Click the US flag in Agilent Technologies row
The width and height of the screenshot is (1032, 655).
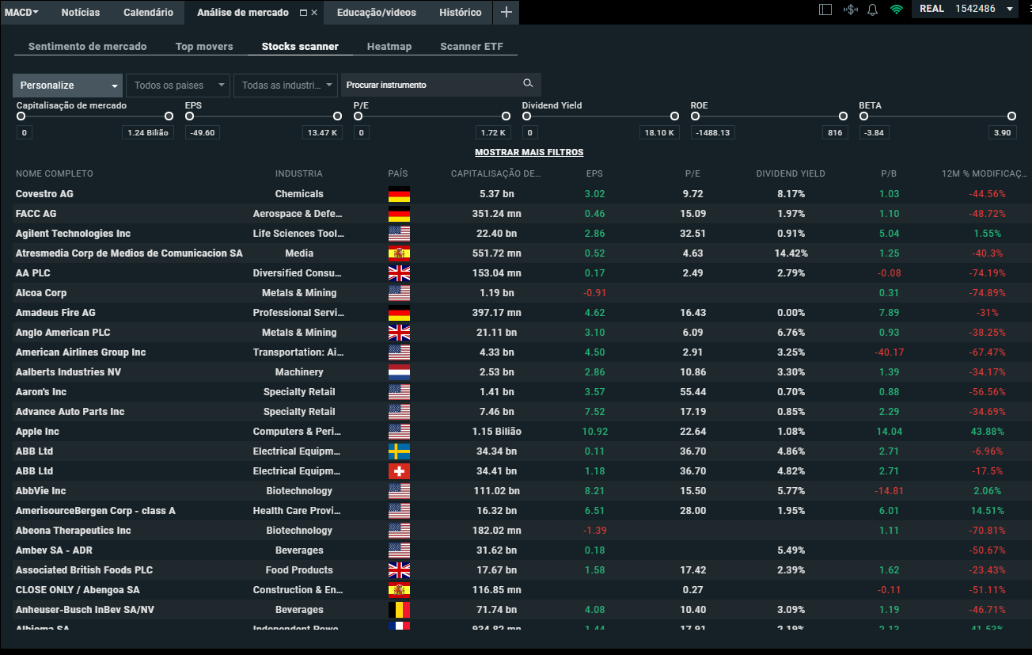coord(399,234)
